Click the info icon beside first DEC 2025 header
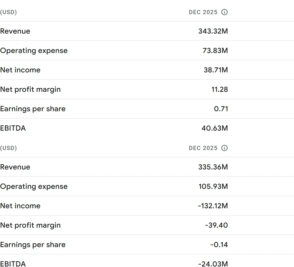 pos(225,12)
